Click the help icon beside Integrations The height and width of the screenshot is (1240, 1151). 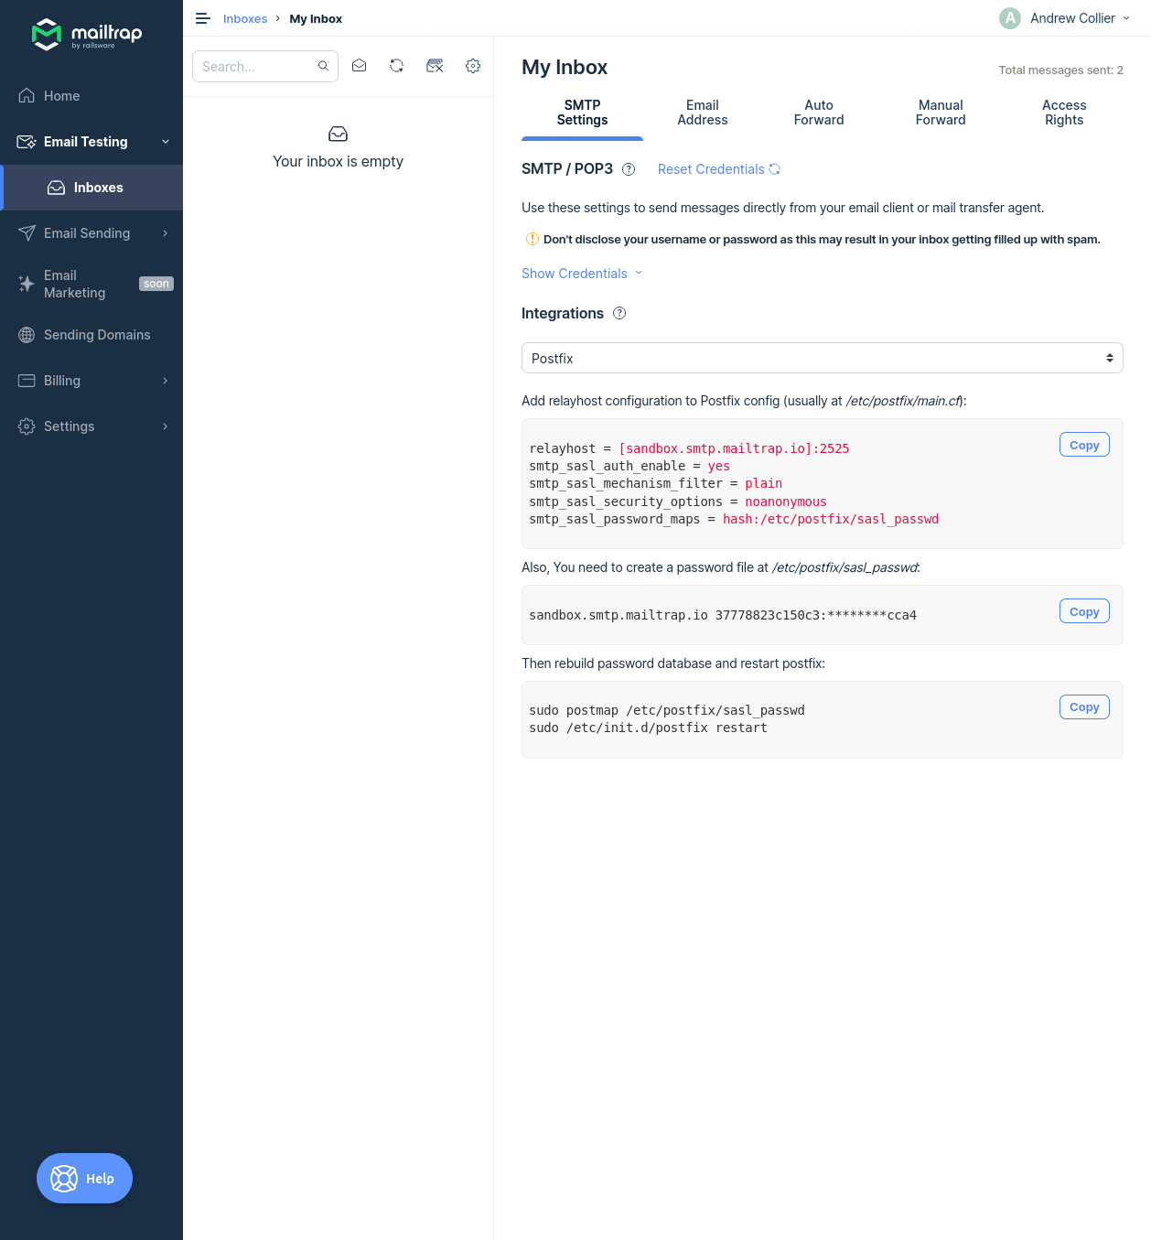(x=619, y=313)
